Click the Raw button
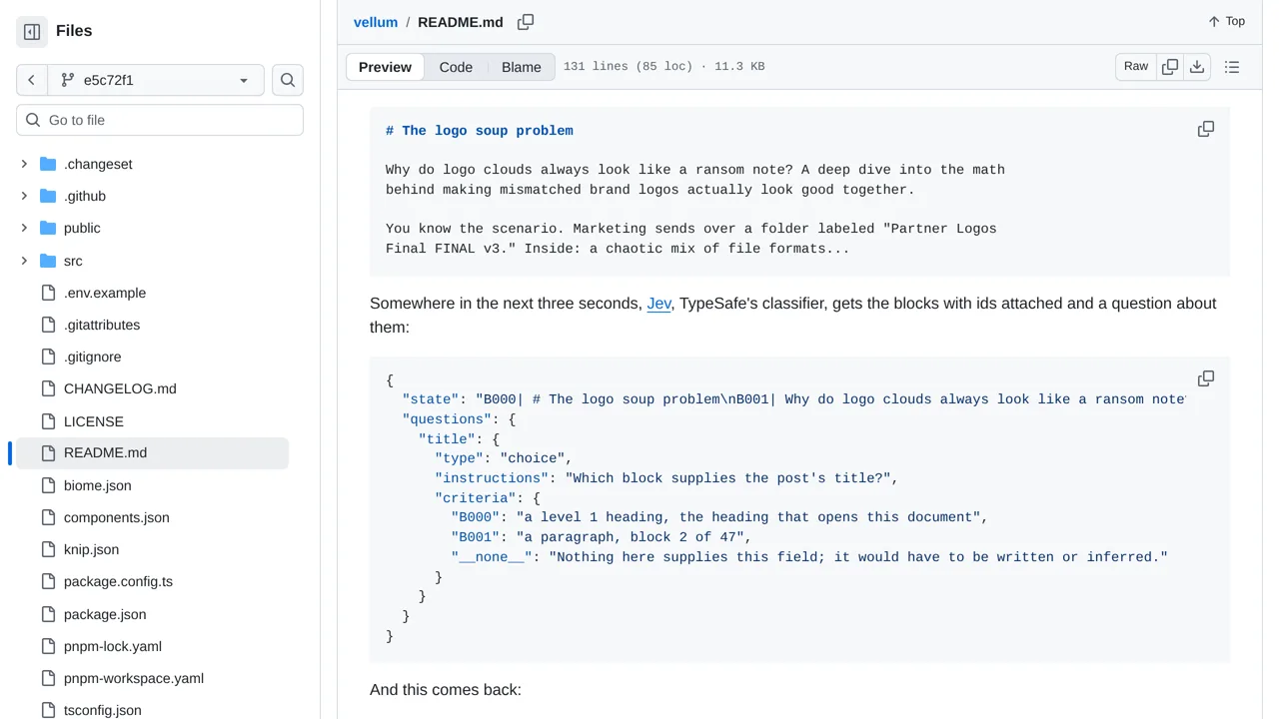Image resolution: width=1279 pixels, height=719 pixels. click(1136, 67)
